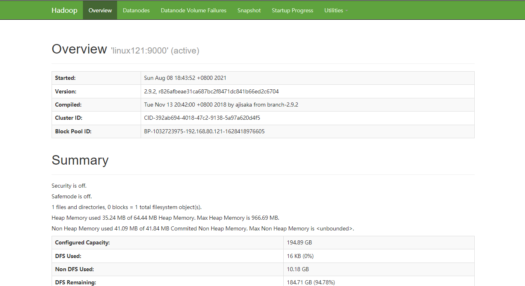Click the DFS Remaining: label

coord(75,282)
